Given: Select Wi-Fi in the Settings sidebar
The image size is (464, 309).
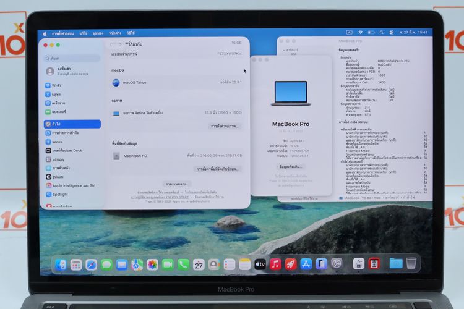Looking at the screenshot, I should click(x=72, y=85).
